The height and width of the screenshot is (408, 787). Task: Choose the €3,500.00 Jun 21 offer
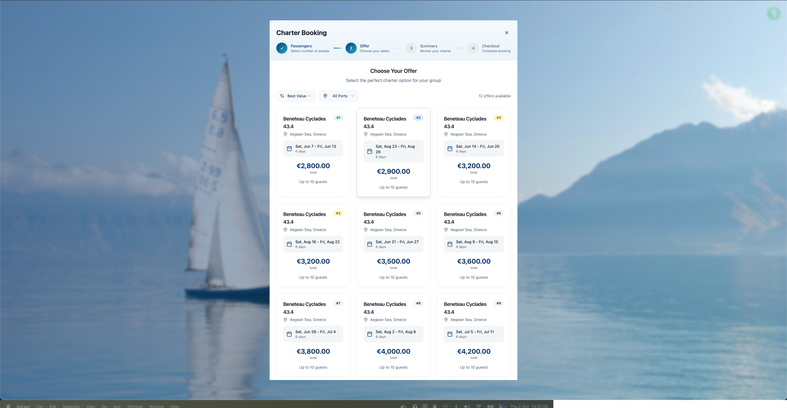click(393, 245)
